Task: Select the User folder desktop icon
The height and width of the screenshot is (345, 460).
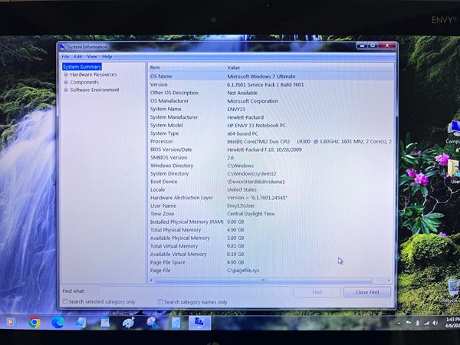Action: [454, 171]
